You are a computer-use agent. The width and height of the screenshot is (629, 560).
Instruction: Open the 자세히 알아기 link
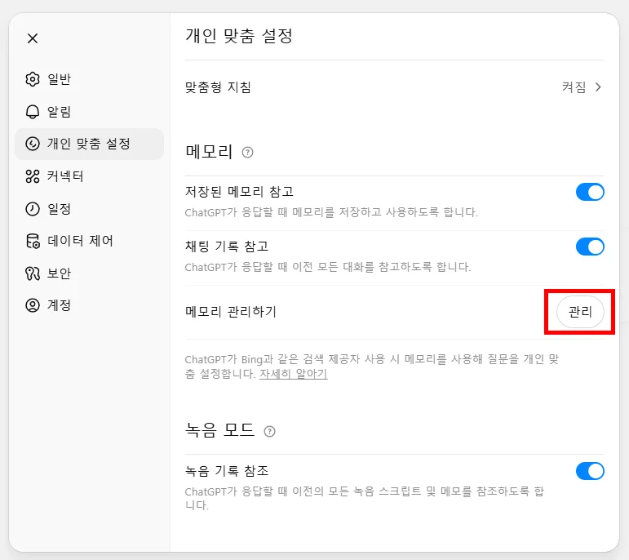point(293,374)
